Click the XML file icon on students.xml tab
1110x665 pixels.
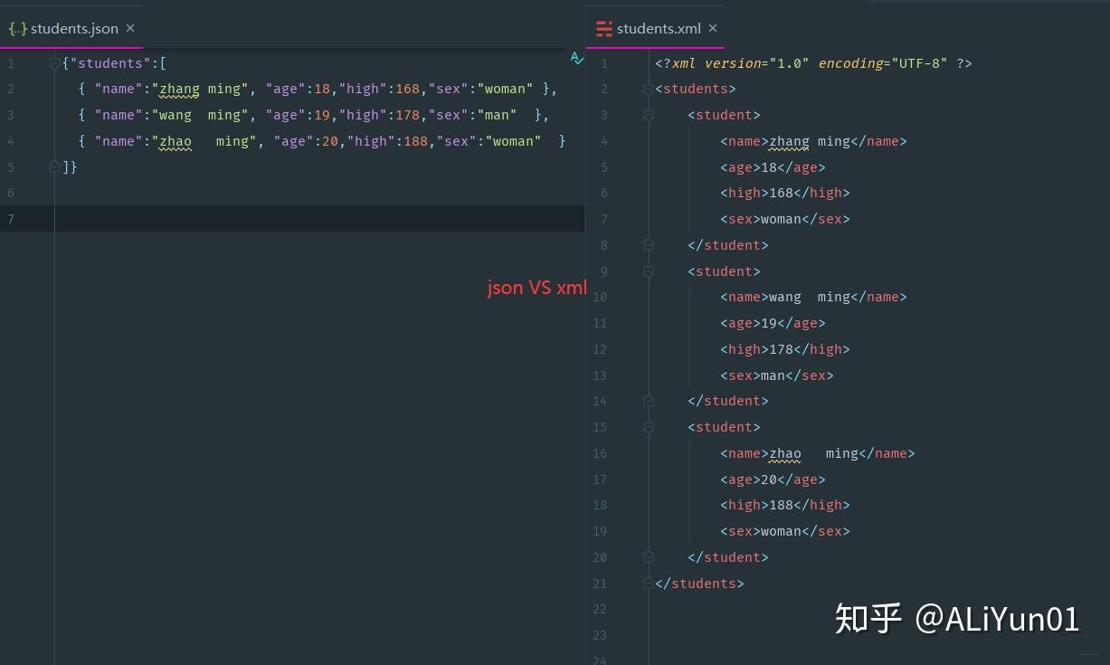[x=602, y=28]
